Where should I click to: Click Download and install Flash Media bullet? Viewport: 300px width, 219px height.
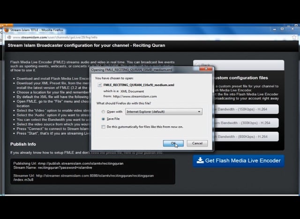(x=52, y=78)
